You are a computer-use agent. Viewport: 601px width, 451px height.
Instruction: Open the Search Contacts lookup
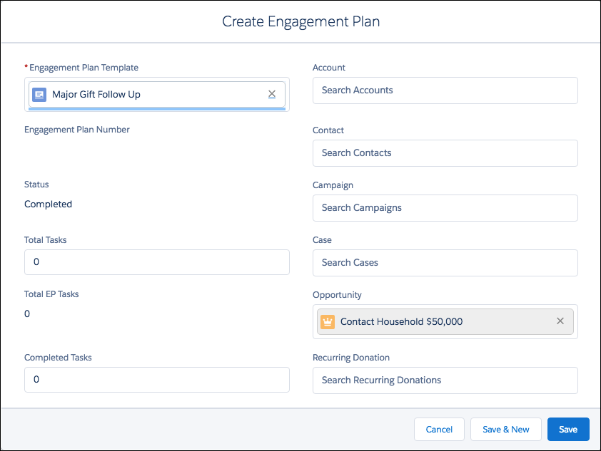[445, 153]
